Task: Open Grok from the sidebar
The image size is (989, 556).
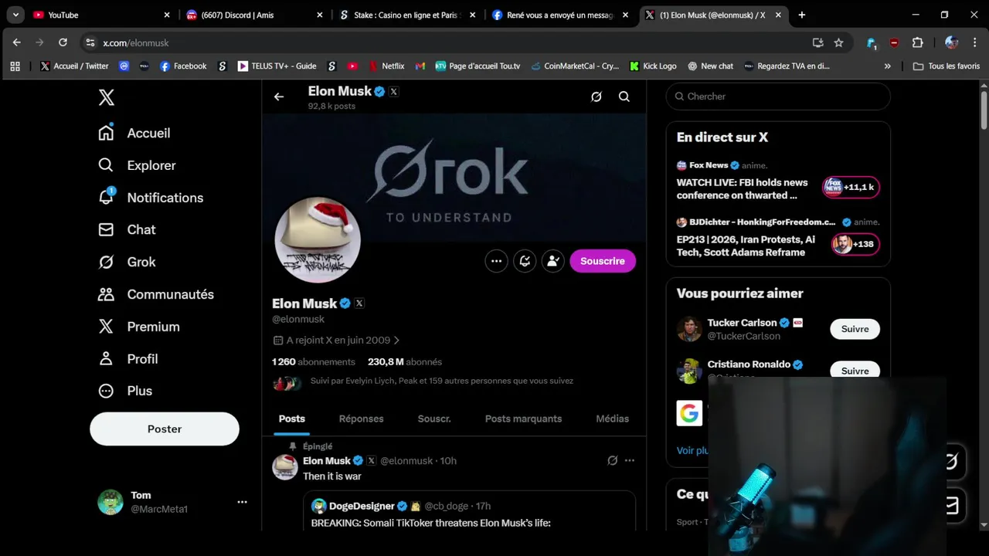Action: (x=127, y=262)
